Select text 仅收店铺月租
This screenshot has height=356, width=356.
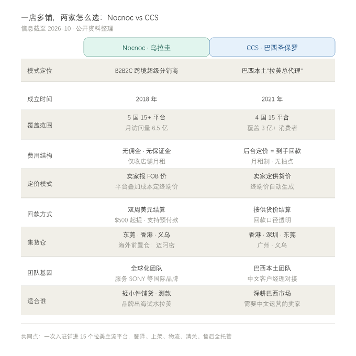[147, 161]
